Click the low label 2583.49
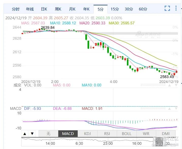182x149 pixels. pos(167,77)
